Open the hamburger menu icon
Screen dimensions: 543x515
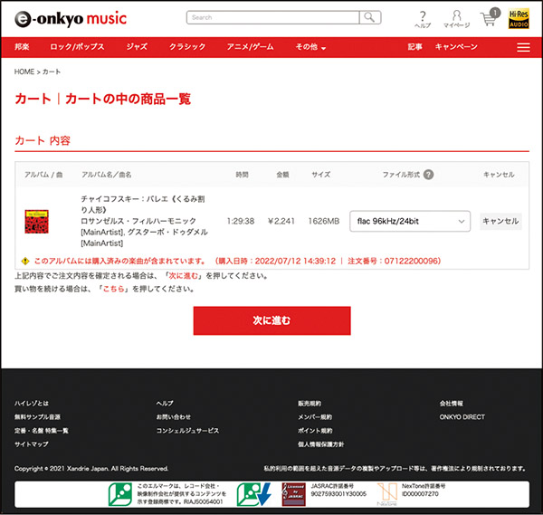point(523,47)
